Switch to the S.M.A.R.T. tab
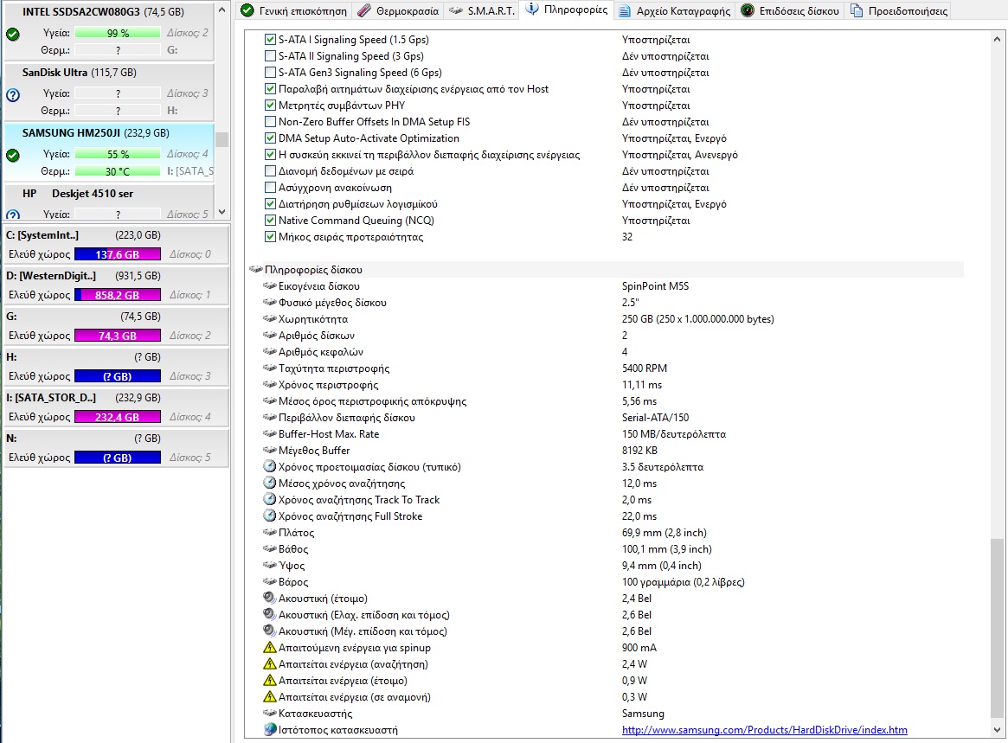Screen dimensions: 1008x743 484,11
